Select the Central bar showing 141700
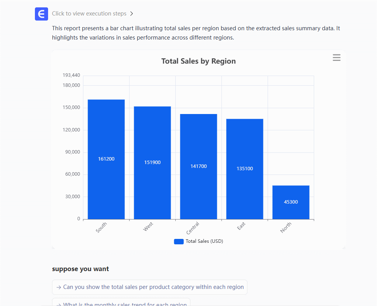Screen dimensions: 377x306 [198, 166]
